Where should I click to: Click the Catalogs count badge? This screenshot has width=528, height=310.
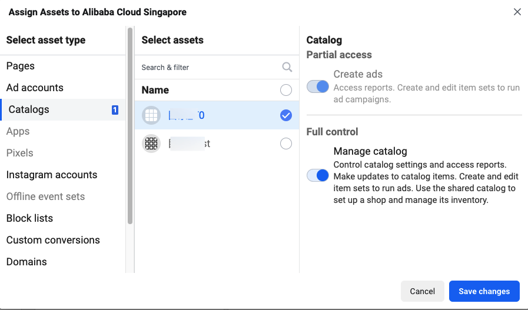(115, 109)
